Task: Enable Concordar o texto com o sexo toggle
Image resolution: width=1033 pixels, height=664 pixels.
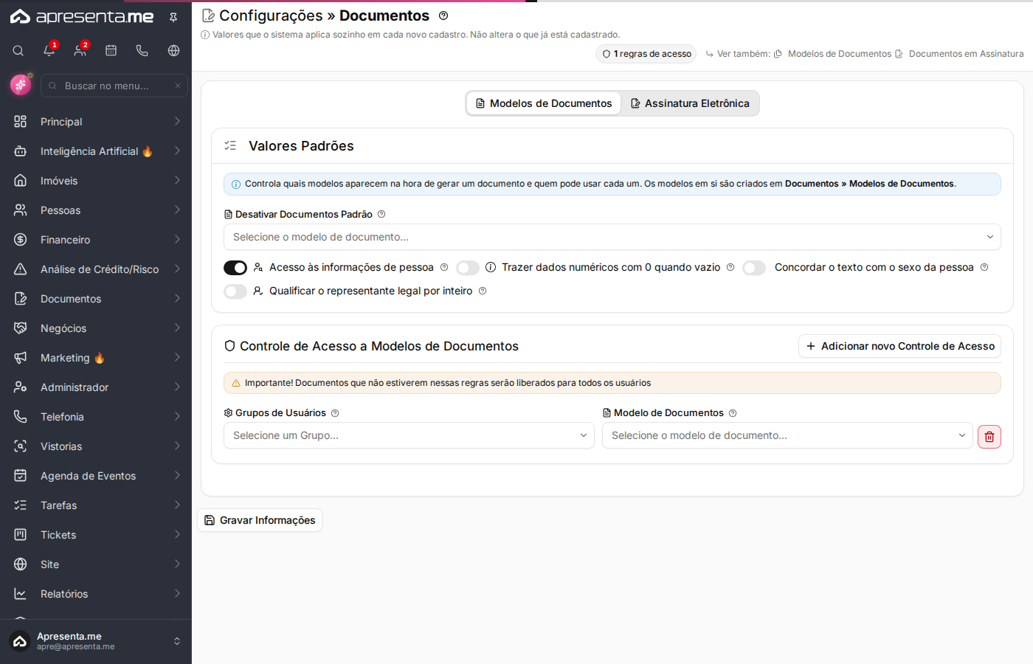Action: 754,268
